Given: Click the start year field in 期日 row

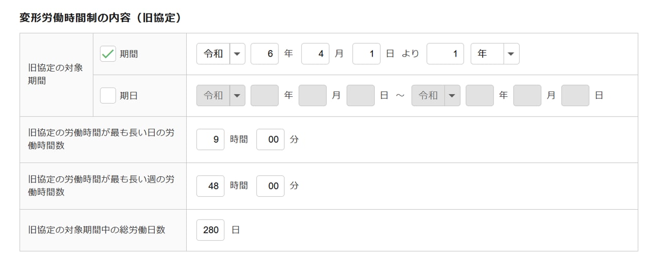Looking at the screenshot, I should tap(265, 96).
